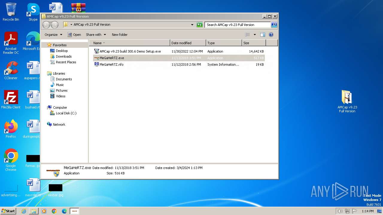Screen dimensions: 383x215
Task: Click the Open toolbar button
Action: point(74,35)
